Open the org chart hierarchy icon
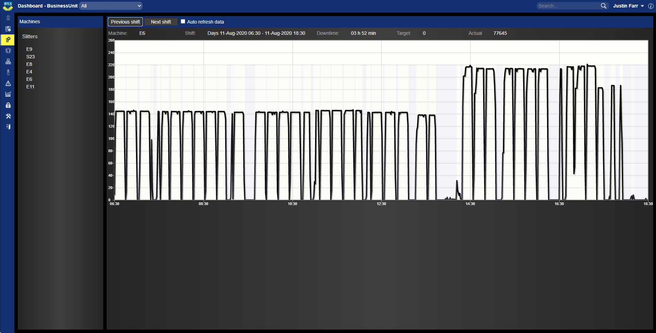 click(x=8, y=61)
